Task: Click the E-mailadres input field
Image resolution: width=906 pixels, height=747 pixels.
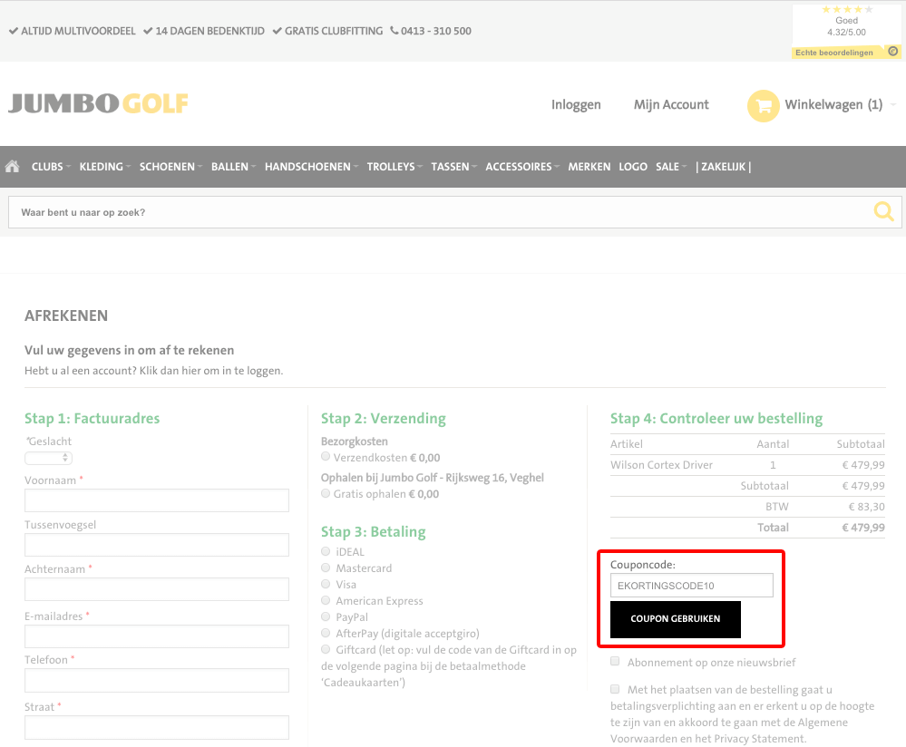Action: (x=157, y=636)
